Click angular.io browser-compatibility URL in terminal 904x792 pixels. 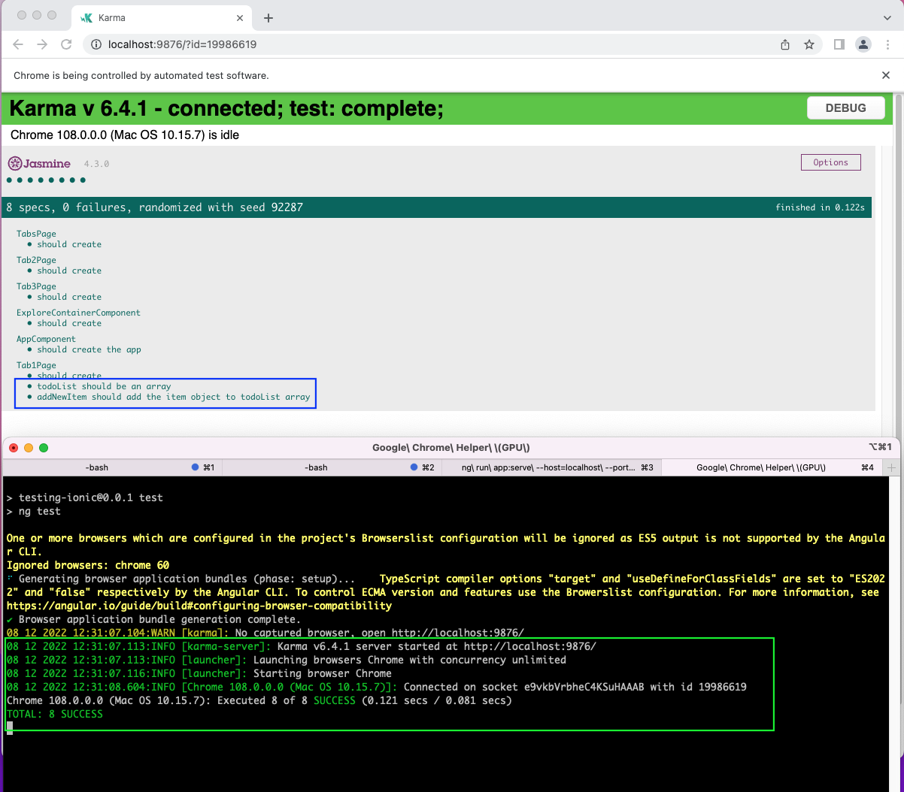point(199,606)
